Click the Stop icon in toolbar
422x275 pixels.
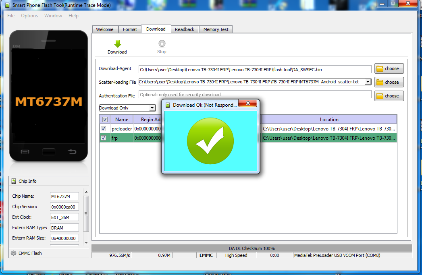pos(162,43)
